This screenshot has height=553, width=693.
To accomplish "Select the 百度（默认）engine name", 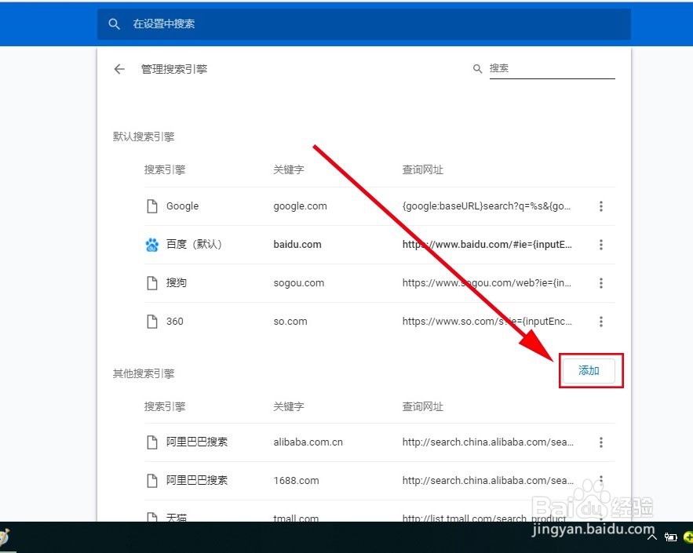I will 194,244.
